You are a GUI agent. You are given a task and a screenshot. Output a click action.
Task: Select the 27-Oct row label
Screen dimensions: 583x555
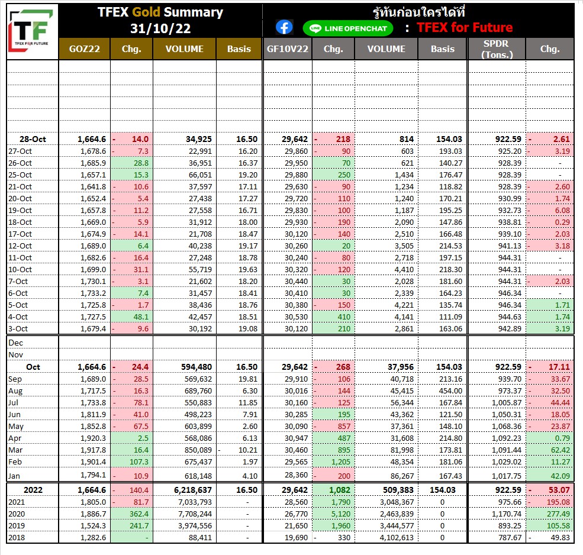(21, 151)
